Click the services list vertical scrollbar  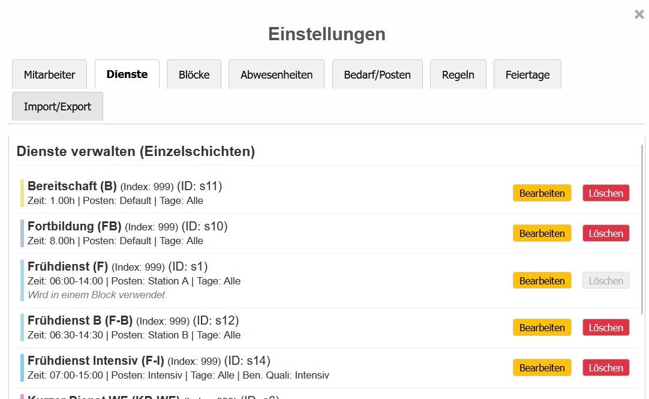point(642,228)
